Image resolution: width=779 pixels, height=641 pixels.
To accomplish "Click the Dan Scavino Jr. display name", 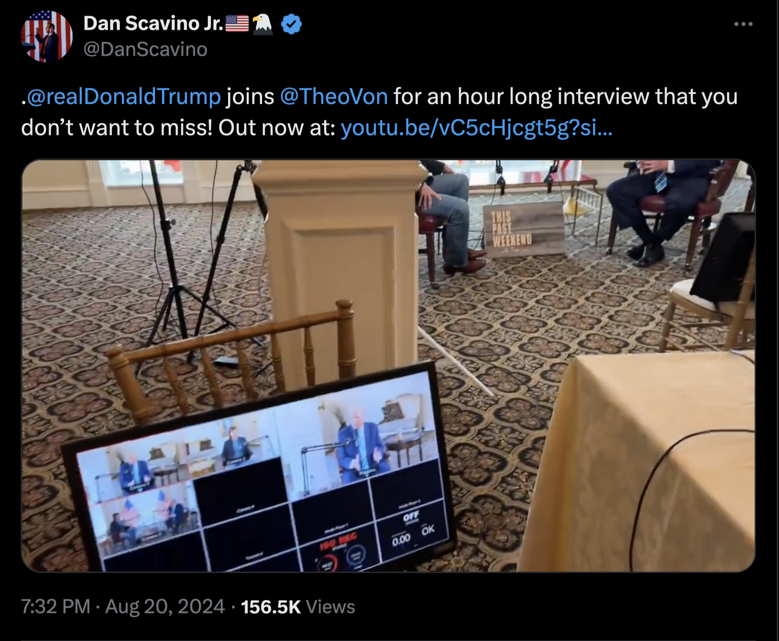I will tap(153, 24).
